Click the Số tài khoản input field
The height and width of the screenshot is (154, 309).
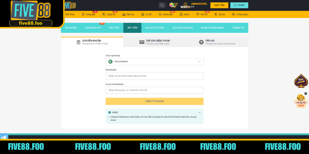tap(154, 76)
